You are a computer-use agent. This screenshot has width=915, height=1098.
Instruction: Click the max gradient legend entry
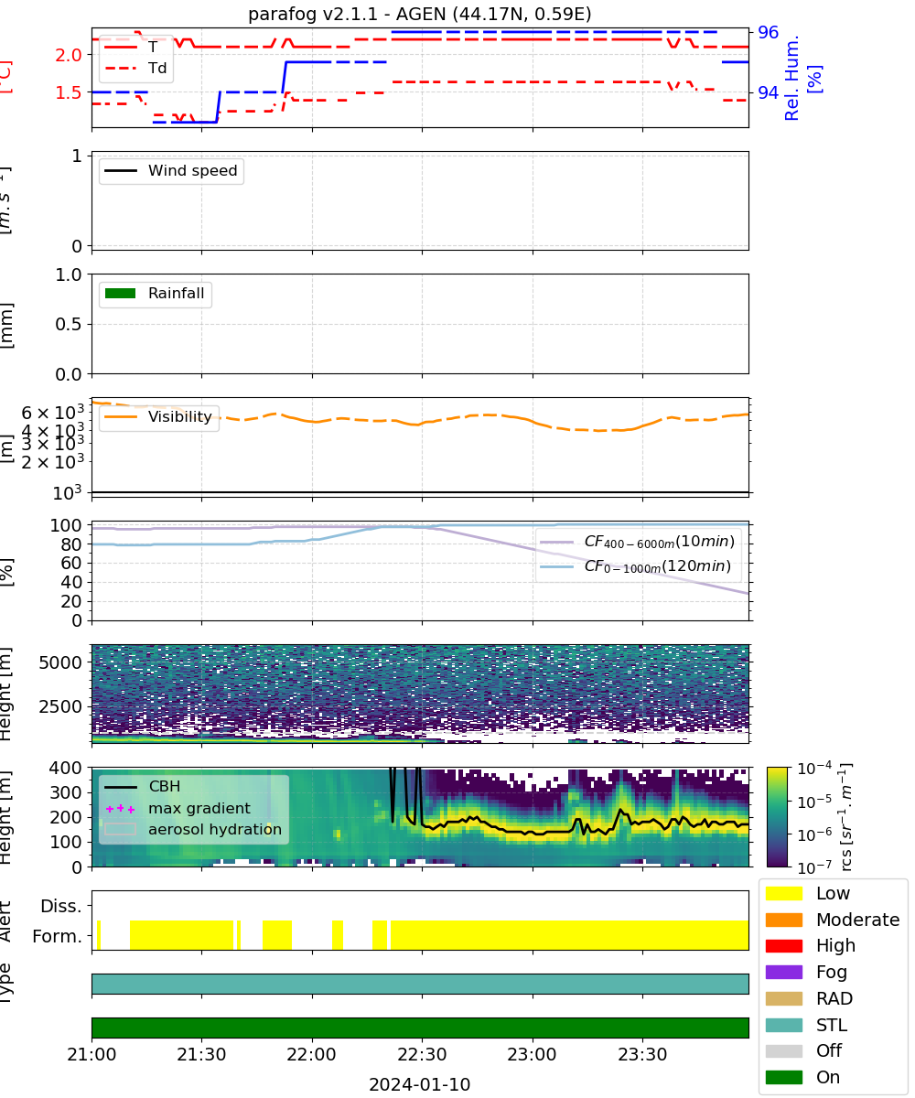tap(178, 809)
